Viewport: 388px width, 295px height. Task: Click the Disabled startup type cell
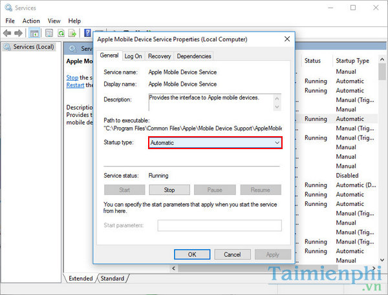pyautogui.click(x=347, y=176)
